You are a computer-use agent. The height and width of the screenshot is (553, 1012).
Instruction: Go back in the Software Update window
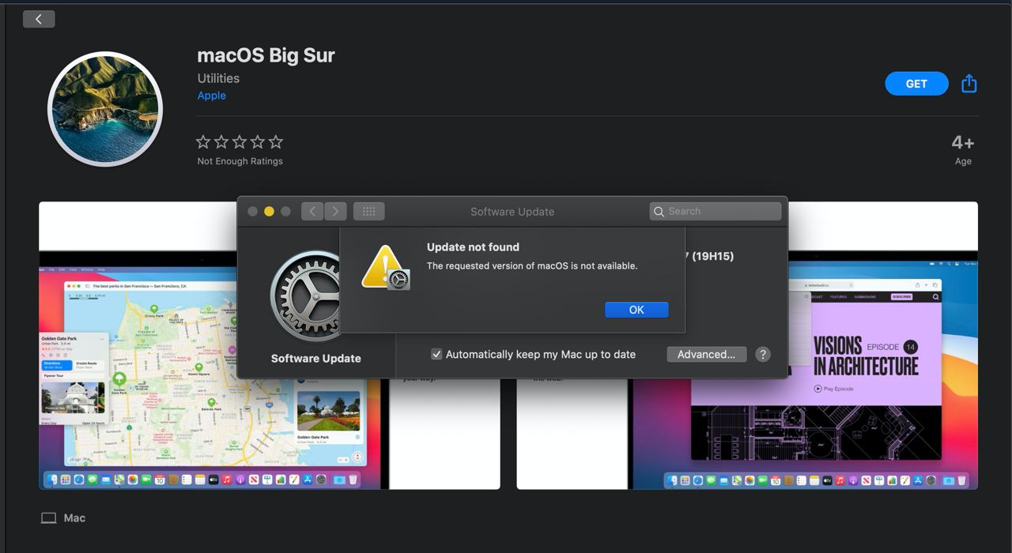tap(312, 211)
